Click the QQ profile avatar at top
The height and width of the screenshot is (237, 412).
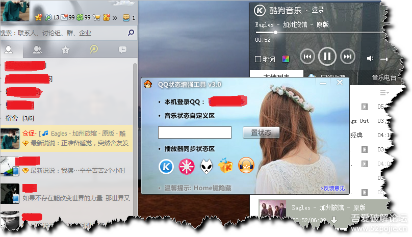15,11
